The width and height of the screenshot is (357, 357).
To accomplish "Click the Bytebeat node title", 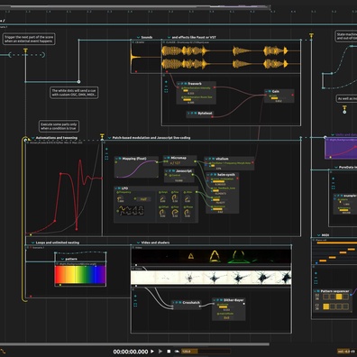I will (205, 114).
